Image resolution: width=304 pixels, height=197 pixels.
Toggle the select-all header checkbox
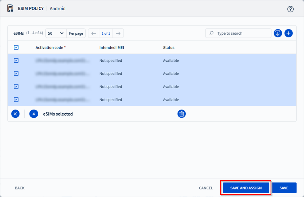16,47
